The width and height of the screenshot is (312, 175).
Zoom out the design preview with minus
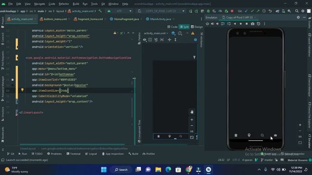click(192, 125)
